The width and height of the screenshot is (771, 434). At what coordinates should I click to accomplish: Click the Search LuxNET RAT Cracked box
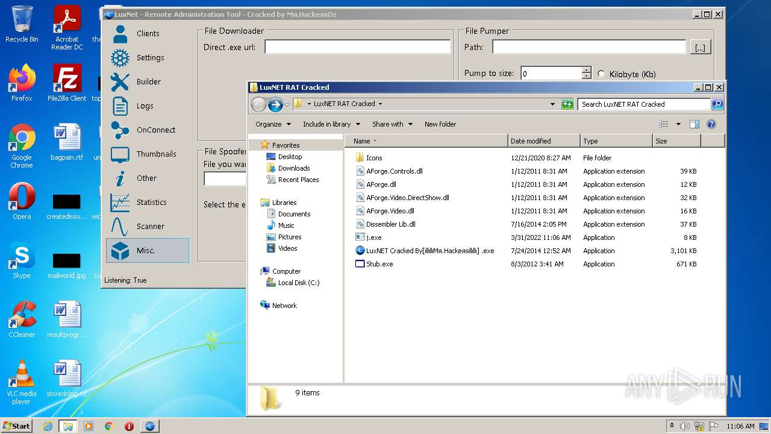(x=644, y=104)
